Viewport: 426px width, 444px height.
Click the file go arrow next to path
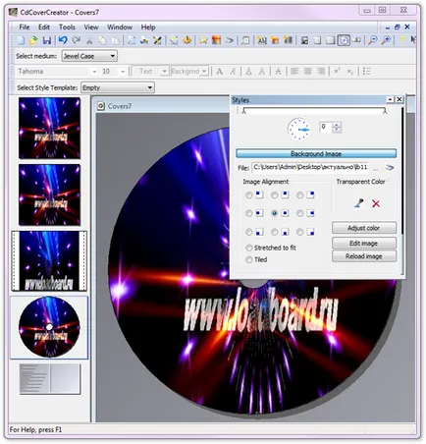pos(390,168)
